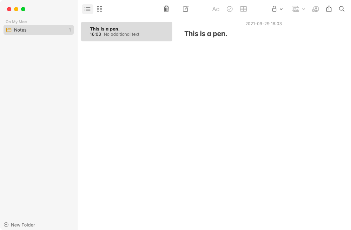351x230 pixels.
Task: Switch to list view
Action: 87,9
